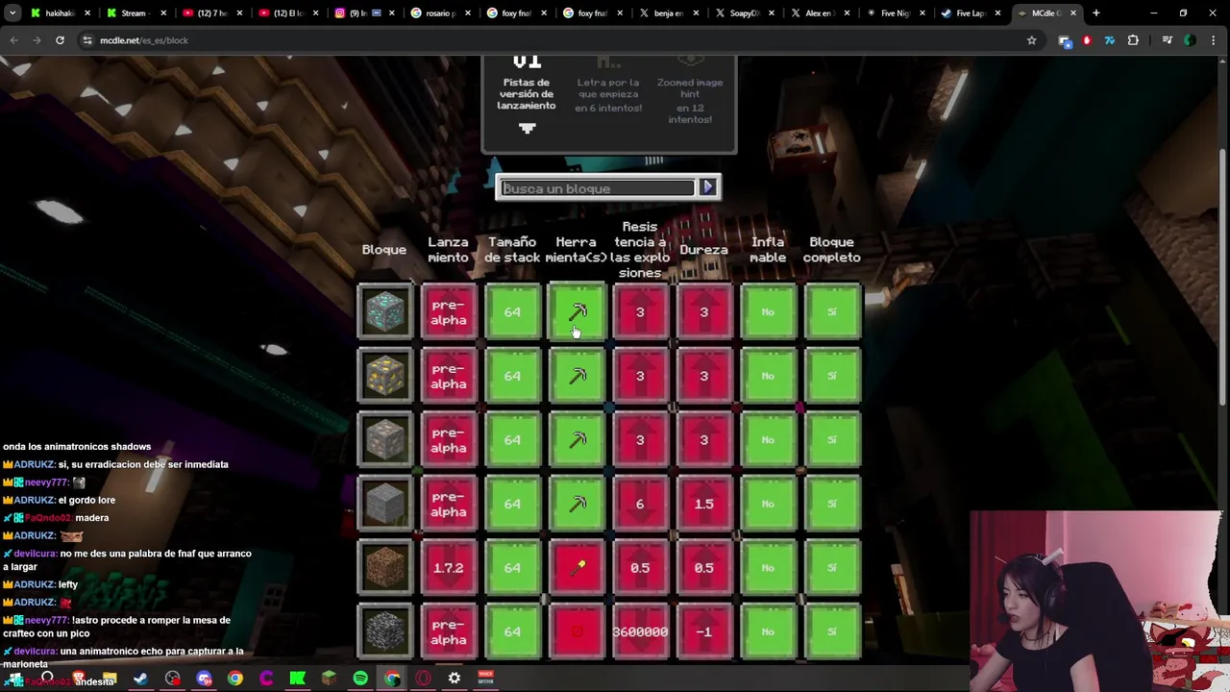Open the Chrome profile avatar
Viewport: 1230px width, 692px height.
tap(1190, 40)
